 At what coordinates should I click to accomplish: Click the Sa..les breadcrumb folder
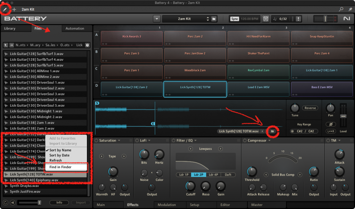[x=50, y=45]
